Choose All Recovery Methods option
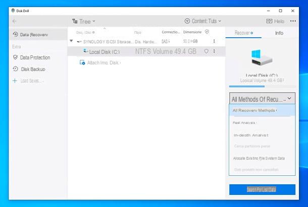308x207 pixels. click(262, 110)
